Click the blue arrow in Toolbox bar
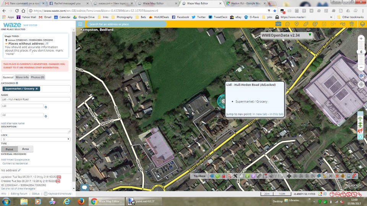367x206 pixels. 211,176
